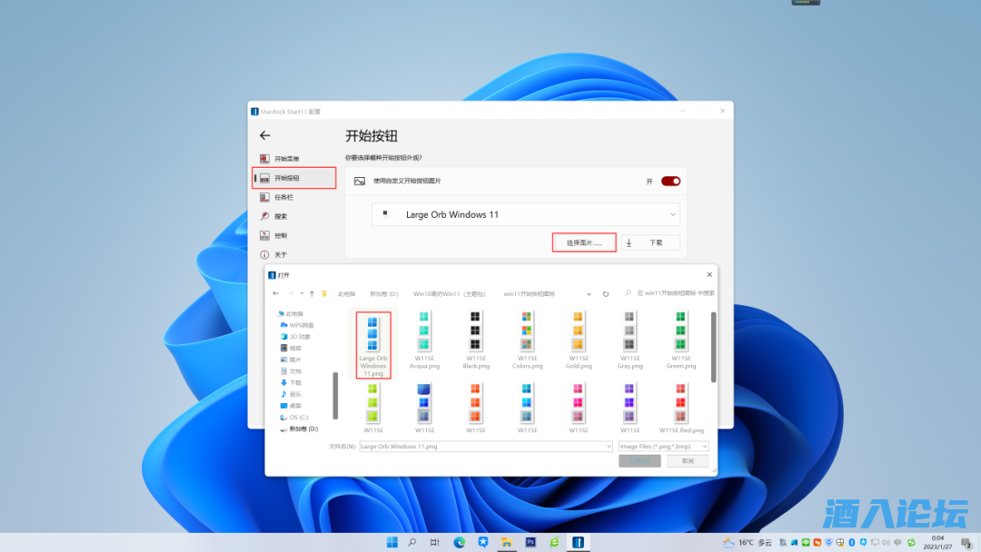The height and width of the screenshot is (552, 981).
Task: Open Photoshop from the taskbar
Action: 530,542
